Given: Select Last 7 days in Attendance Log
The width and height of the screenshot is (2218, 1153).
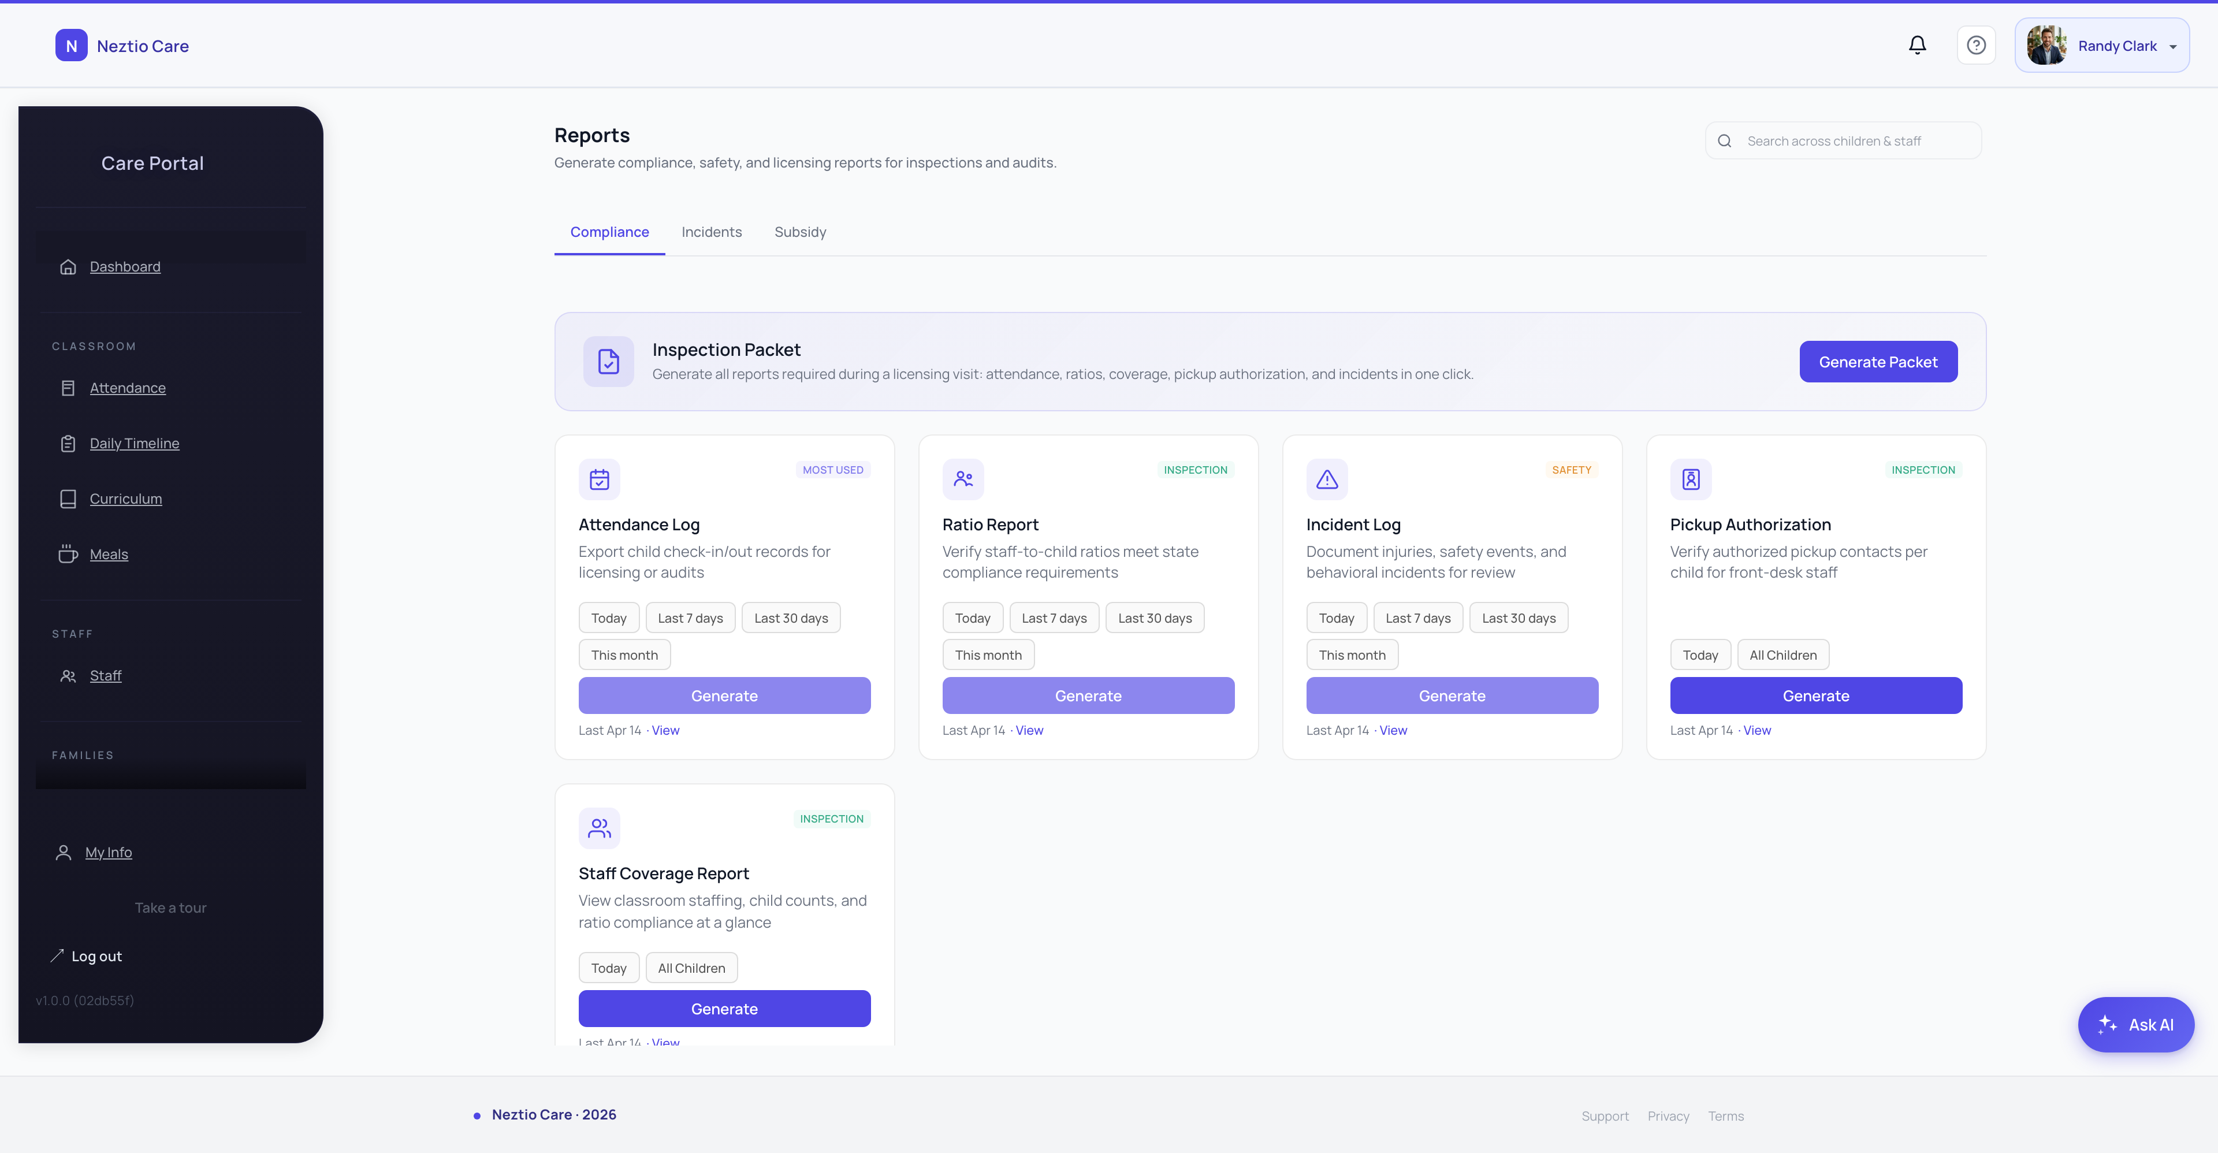Looking at the screenshot, I should point(691,618).
